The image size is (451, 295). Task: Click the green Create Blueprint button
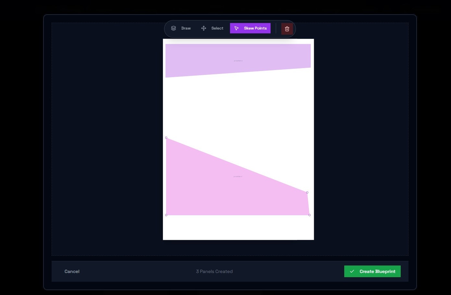click(372, 271)
